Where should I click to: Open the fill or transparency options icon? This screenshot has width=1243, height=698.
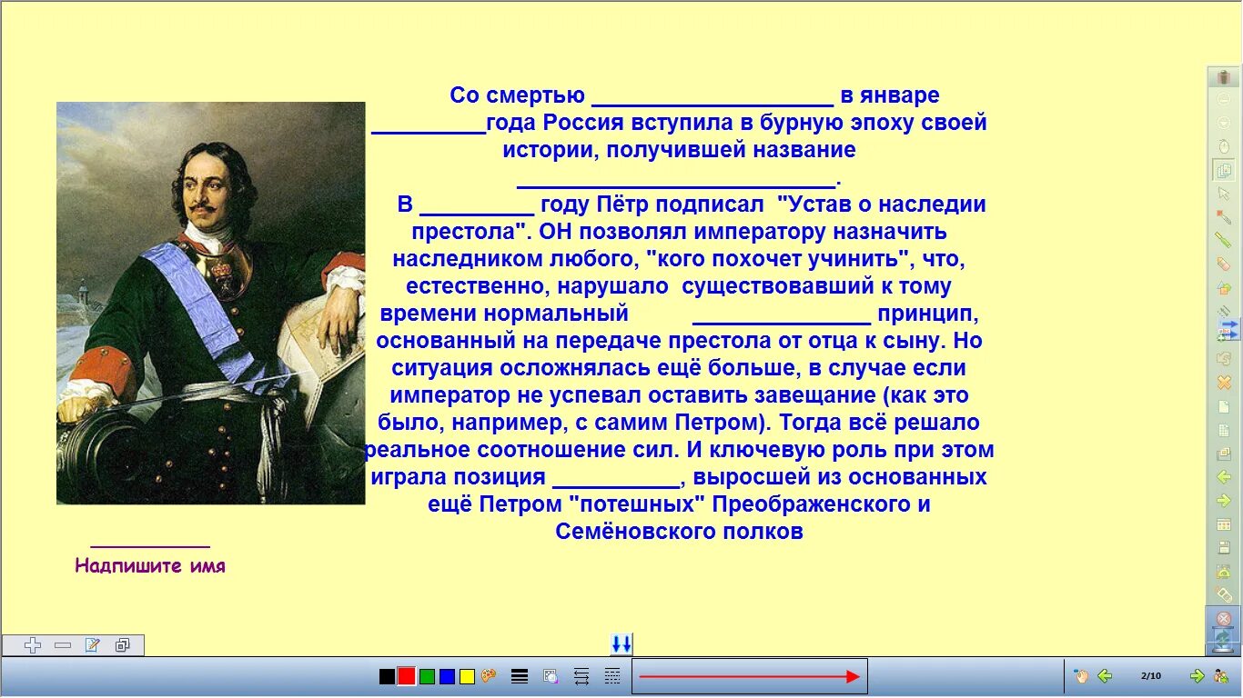tap(551, 676)
